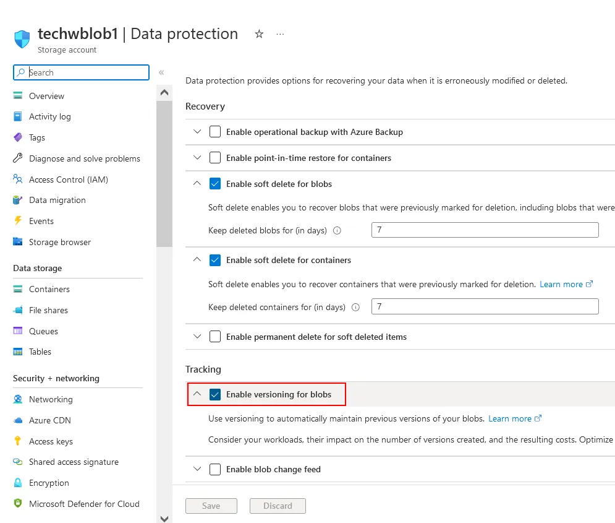Check Enable blob change feed
Viewport: 615px width, 523px height.
tap(215, 469)
